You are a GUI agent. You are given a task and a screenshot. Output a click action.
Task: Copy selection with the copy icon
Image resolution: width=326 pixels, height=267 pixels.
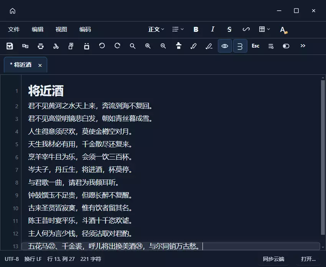coord(71,46)
